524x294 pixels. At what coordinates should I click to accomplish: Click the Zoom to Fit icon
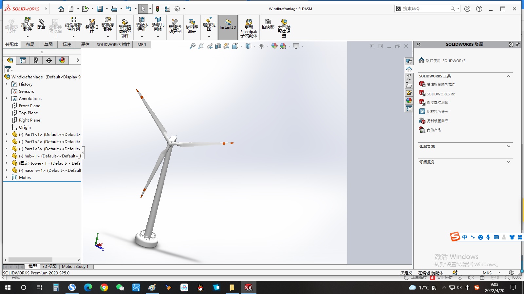[193, 46]
